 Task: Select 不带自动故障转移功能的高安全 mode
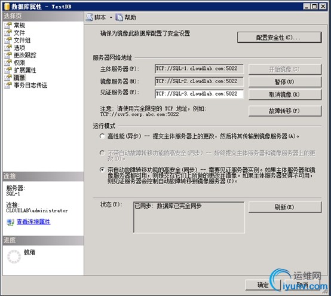[x=102, y=152]
